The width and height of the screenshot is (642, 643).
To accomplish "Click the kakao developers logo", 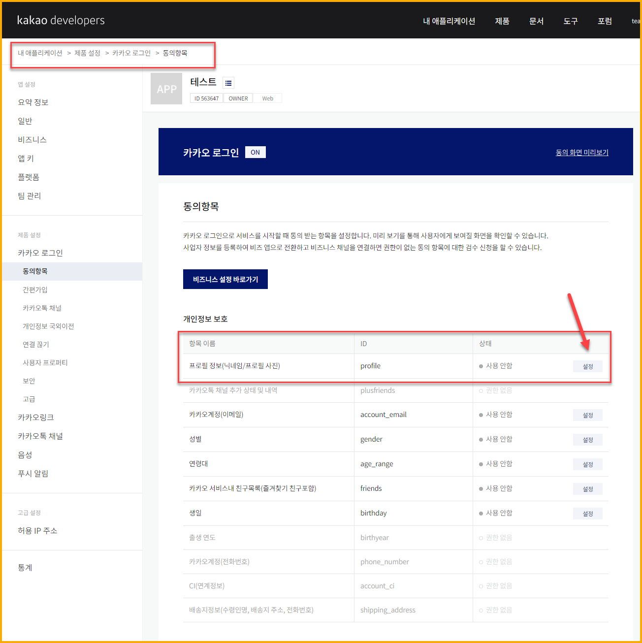I will [61, 20].
